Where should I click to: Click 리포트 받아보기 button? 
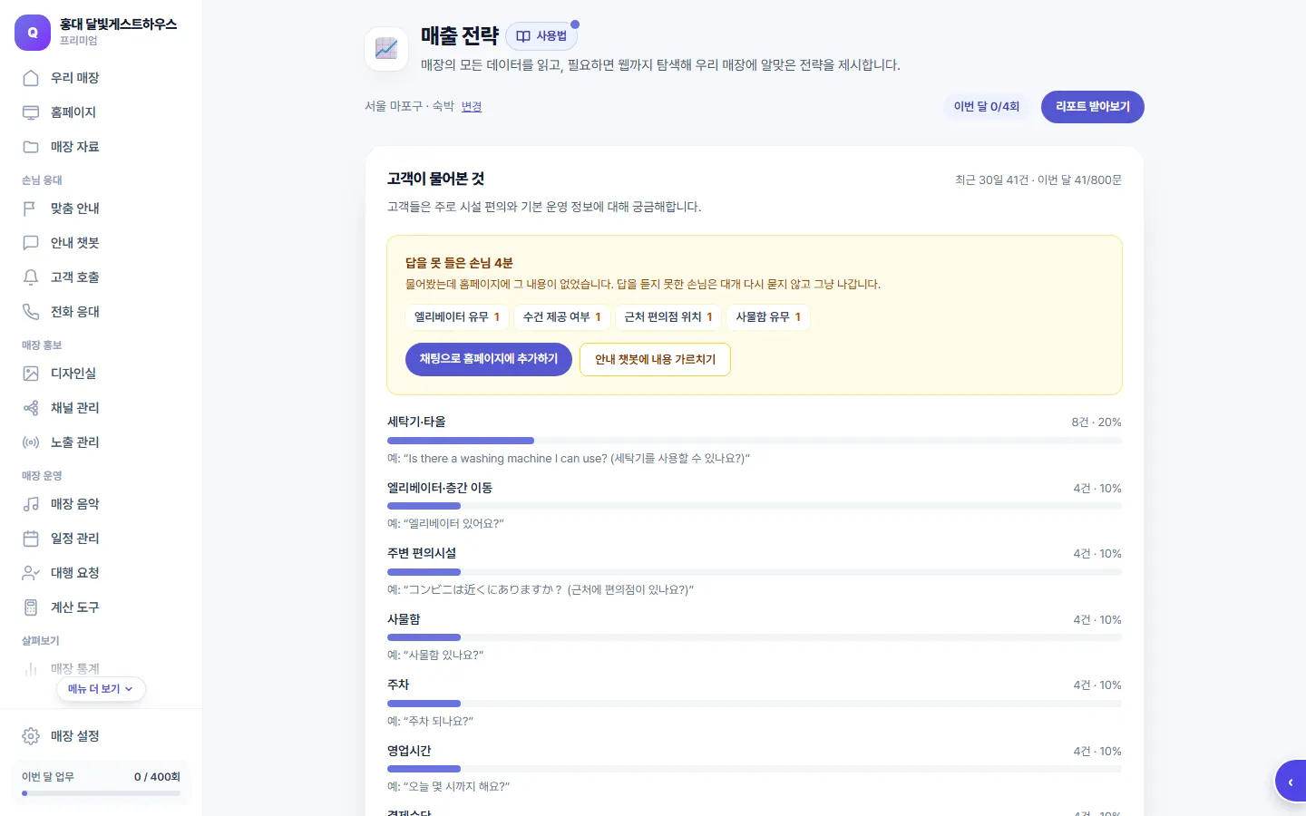1093,107
